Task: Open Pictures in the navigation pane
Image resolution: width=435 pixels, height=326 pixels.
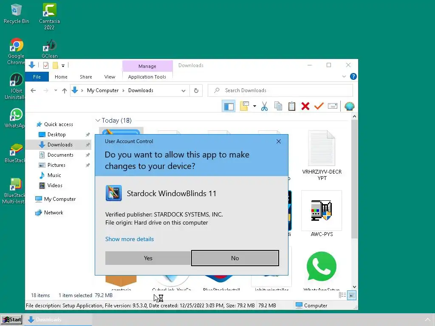Action: [x=56, y=165]
